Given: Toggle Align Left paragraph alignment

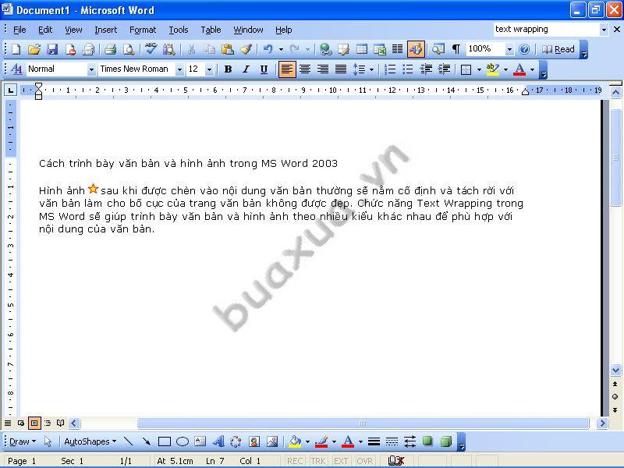Looking at the screenshot, I should tap(287, 69).
